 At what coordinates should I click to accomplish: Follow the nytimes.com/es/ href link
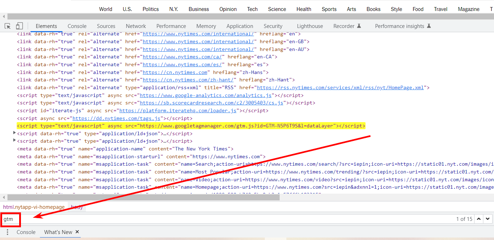(182, 65)
